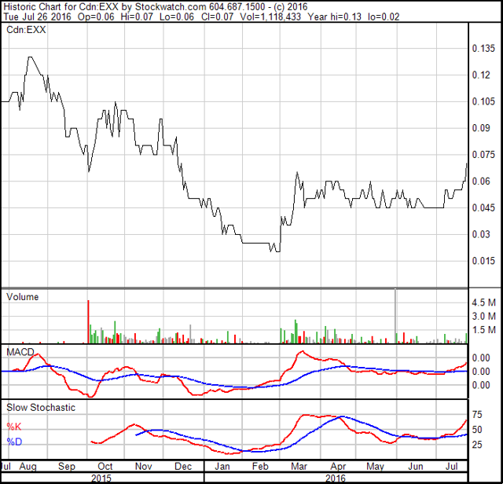Click the 0.09 price axis value
Image resolution: width=503 pixels, height=484 pixels.
[x=481, y=128]
